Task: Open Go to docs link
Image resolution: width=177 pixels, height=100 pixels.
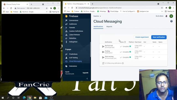Action: [x=159, y=16]
